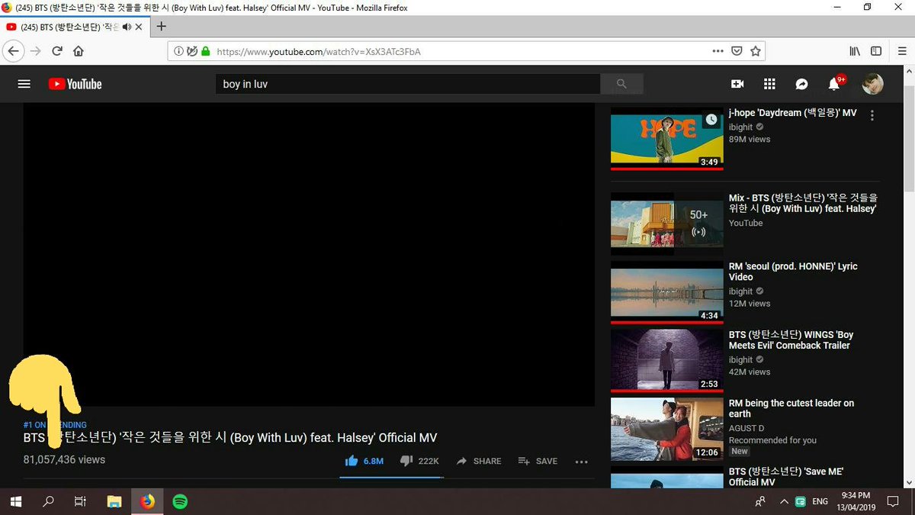Open the Windows Start menu
Image resolution: width=915 pixels, height=515 pixels.
tap(15, 501)
